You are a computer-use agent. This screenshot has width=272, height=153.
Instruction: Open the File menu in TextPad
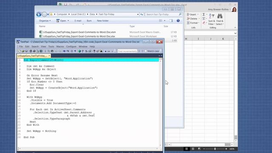21,46
